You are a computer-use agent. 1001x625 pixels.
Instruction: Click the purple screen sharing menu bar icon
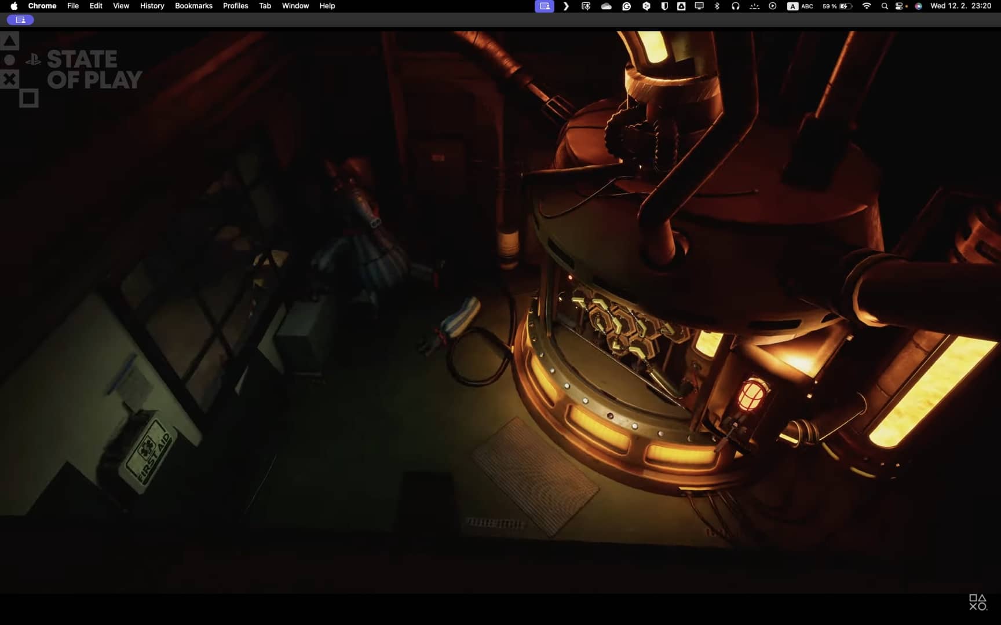pos(545,6)
